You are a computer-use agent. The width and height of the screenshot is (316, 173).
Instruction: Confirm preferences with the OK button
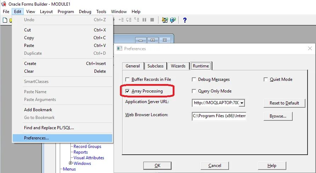pos(157,166)
